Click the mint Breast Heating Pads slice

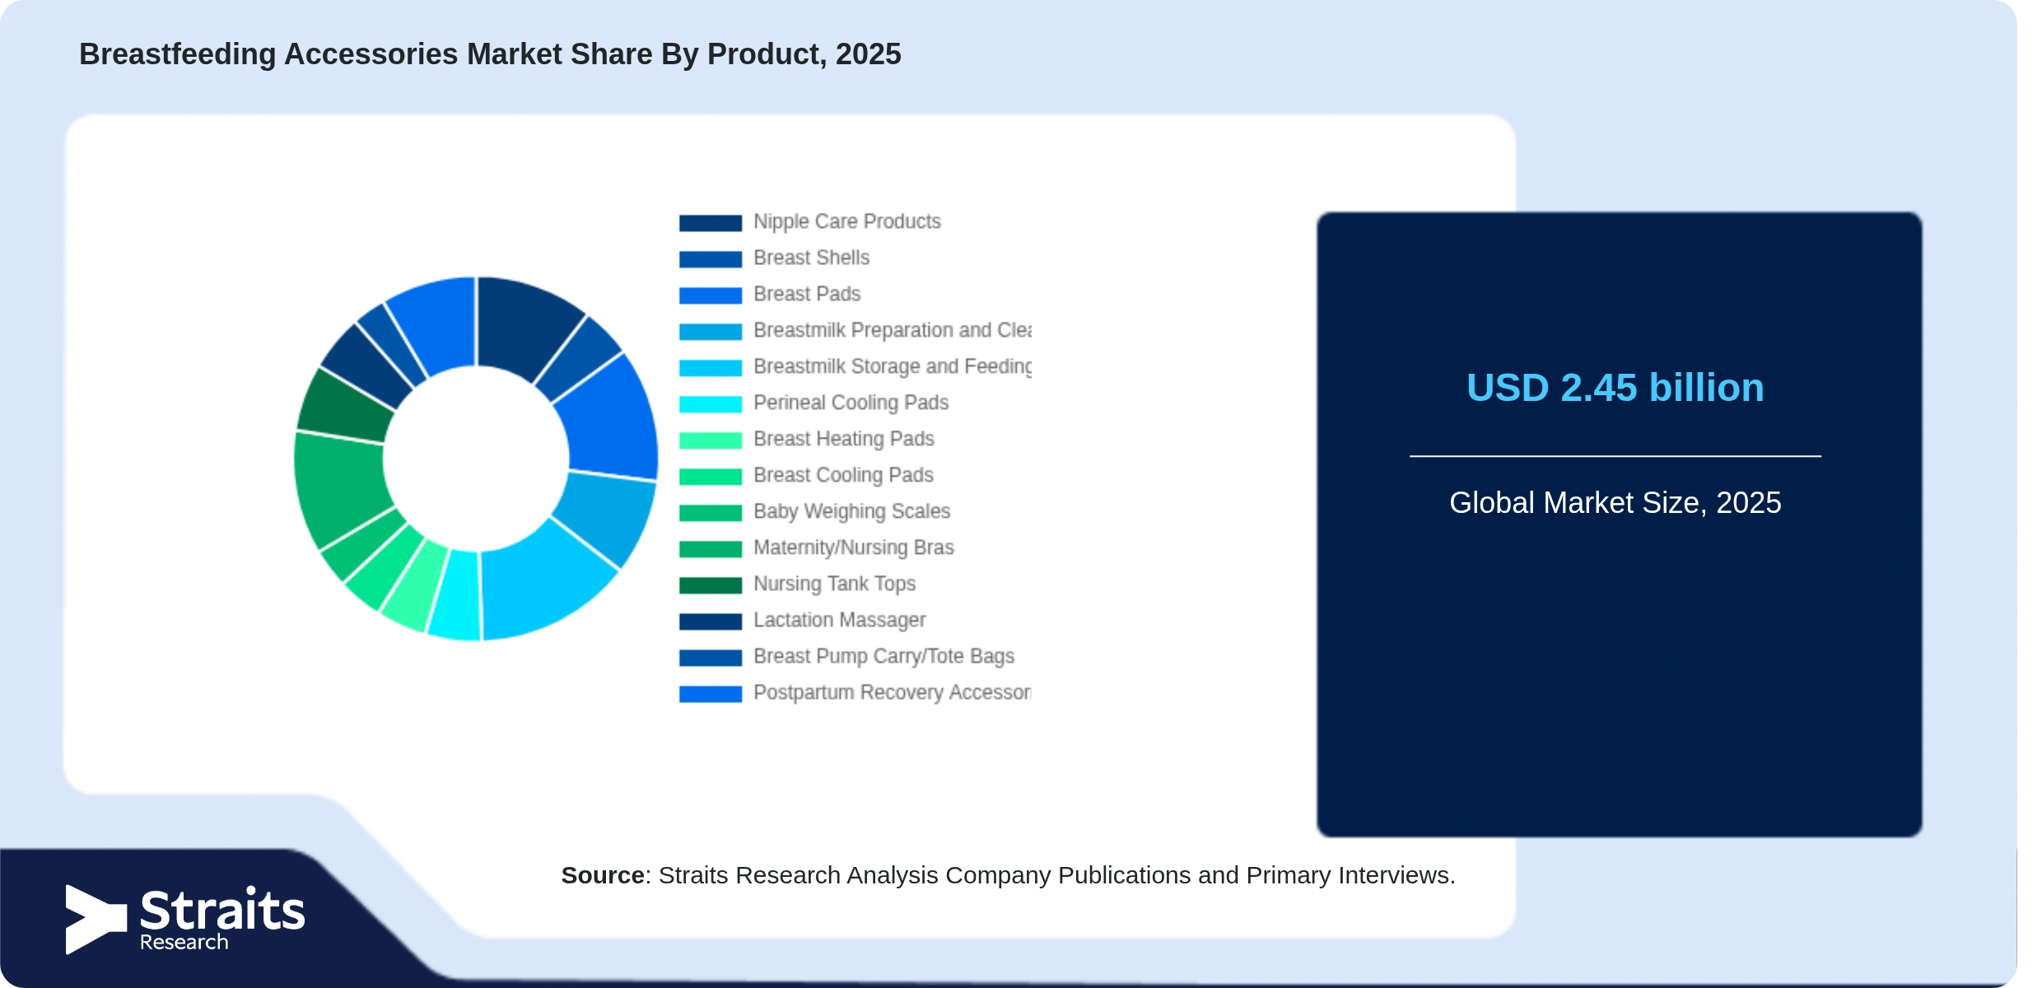(x=417, y=585)
